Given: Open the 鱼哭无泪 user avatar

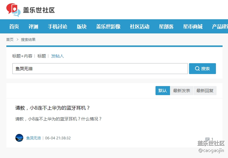Looking at the screenshot, I should click(19, 138).
